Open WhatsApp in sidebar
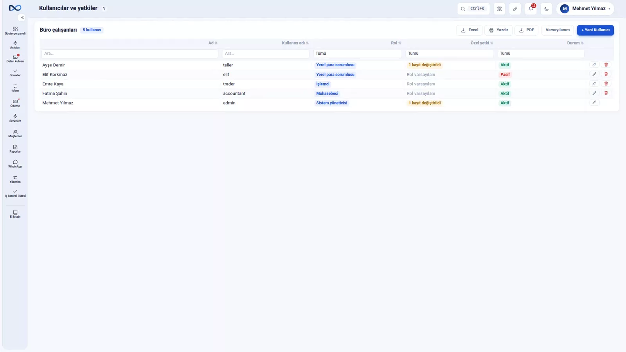 click(15, 164)
